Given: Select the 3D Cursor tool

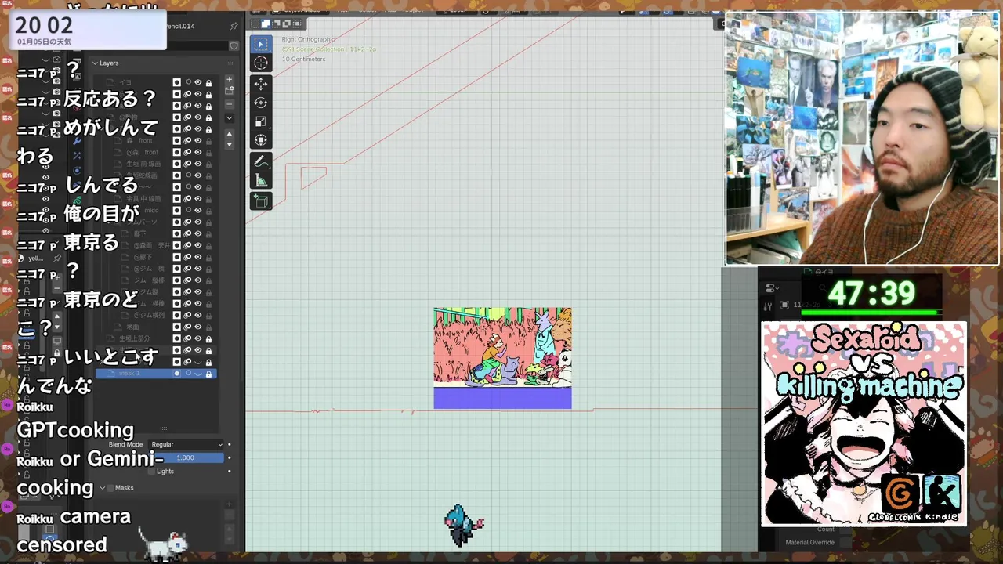Looking at the screenshot, I should [x=261, y=63].
